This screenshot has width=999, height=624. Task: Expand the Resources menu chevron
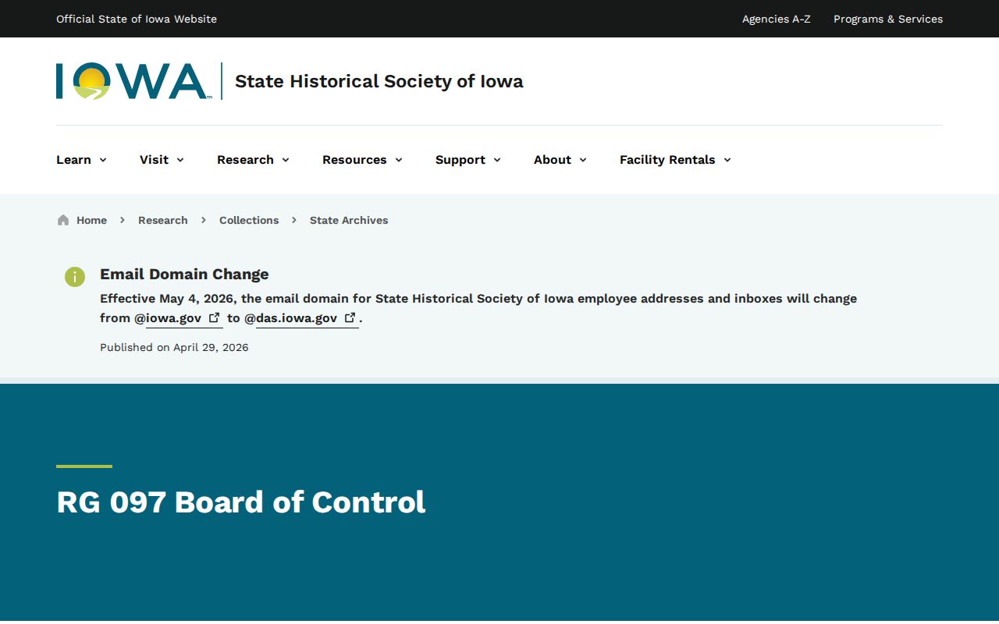tap(399, 160)
